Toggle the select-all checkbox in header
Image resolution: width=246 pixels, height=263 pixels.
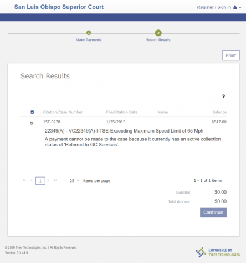click(x=32, y=112)
